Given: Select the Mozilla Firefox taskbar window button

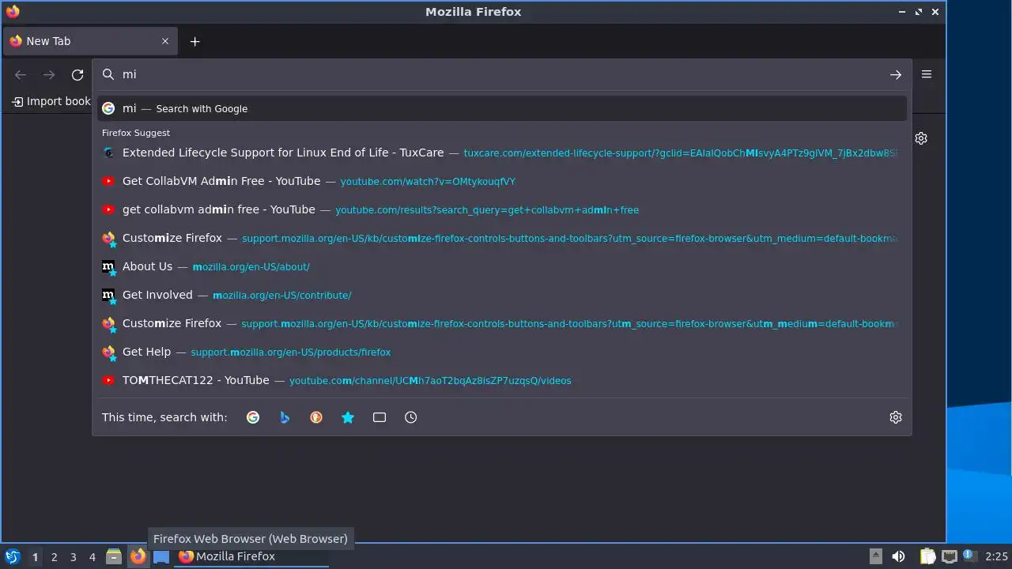Looking at the screenshot, I should pyautogui.click(x=251, y=556).
